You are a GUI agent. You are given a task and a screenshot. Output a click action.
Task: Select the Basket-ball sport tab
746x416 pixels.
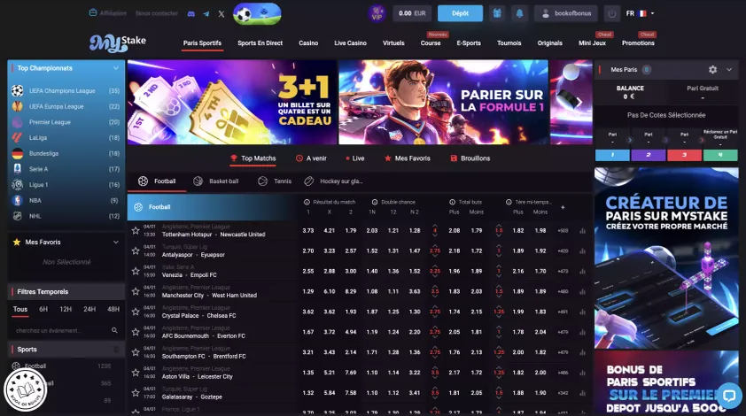(x=216, y=181)
